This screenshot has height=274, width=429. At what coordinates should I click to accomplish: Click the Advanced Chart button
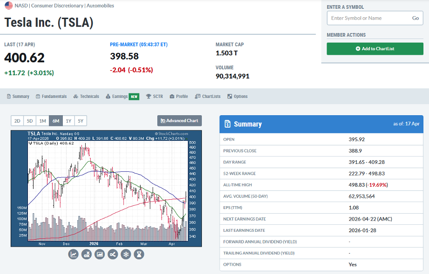(x=180, y=121)
